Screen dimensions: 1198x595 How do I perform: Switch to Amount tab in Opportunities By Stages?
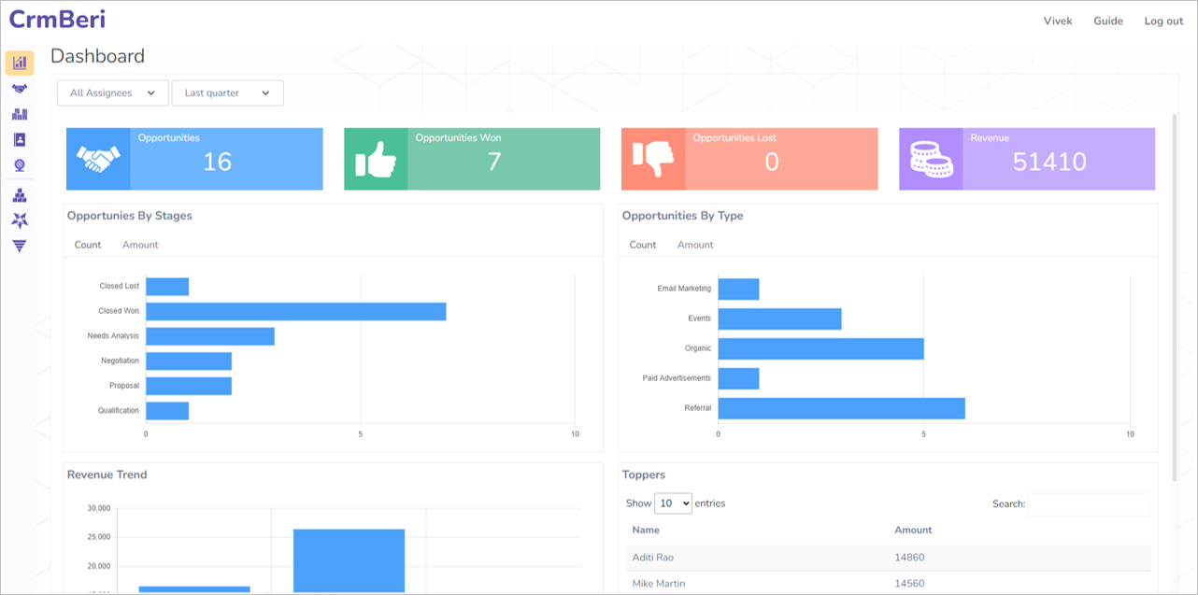click(140, 245)
